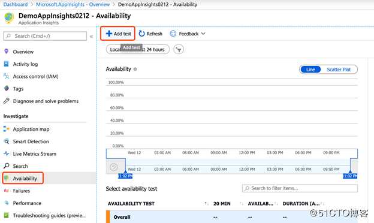
Task: Click the Availability info icon
Action: tap(135, 69)
